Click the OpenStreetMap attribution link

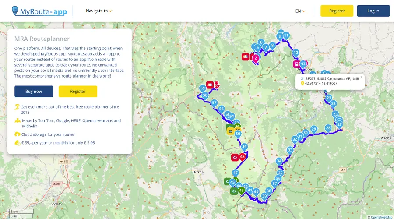(x=381, y=217)
